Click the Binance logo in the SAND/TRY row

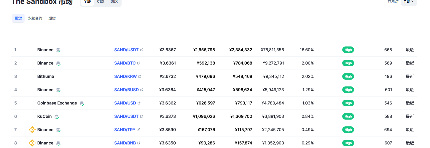coord(32,130)
